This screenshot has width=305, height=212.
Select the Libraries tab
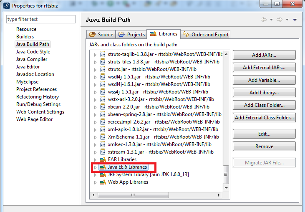pos(164,34)
